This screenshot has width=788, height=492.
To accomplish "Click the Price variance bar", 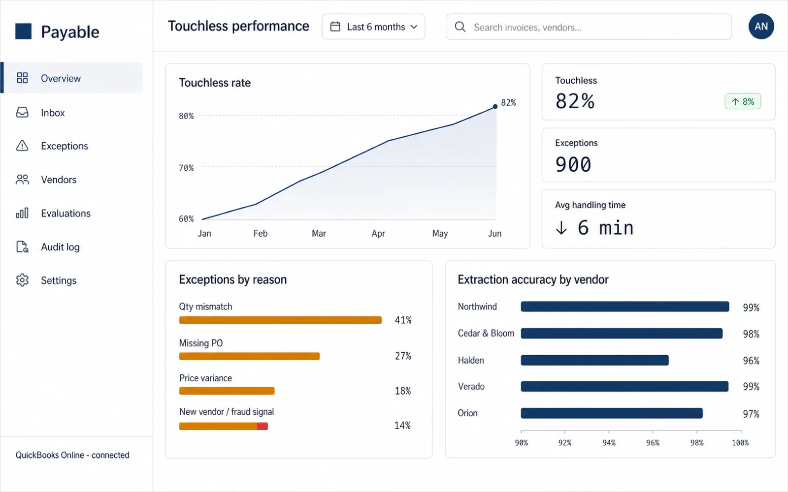I will click(x=227, y=391).
